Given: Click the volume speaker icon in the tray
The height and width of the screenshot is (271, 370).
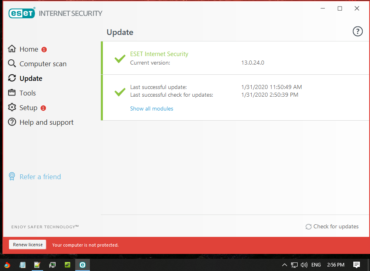Looking at the screenshot, I should coord(304,265).
